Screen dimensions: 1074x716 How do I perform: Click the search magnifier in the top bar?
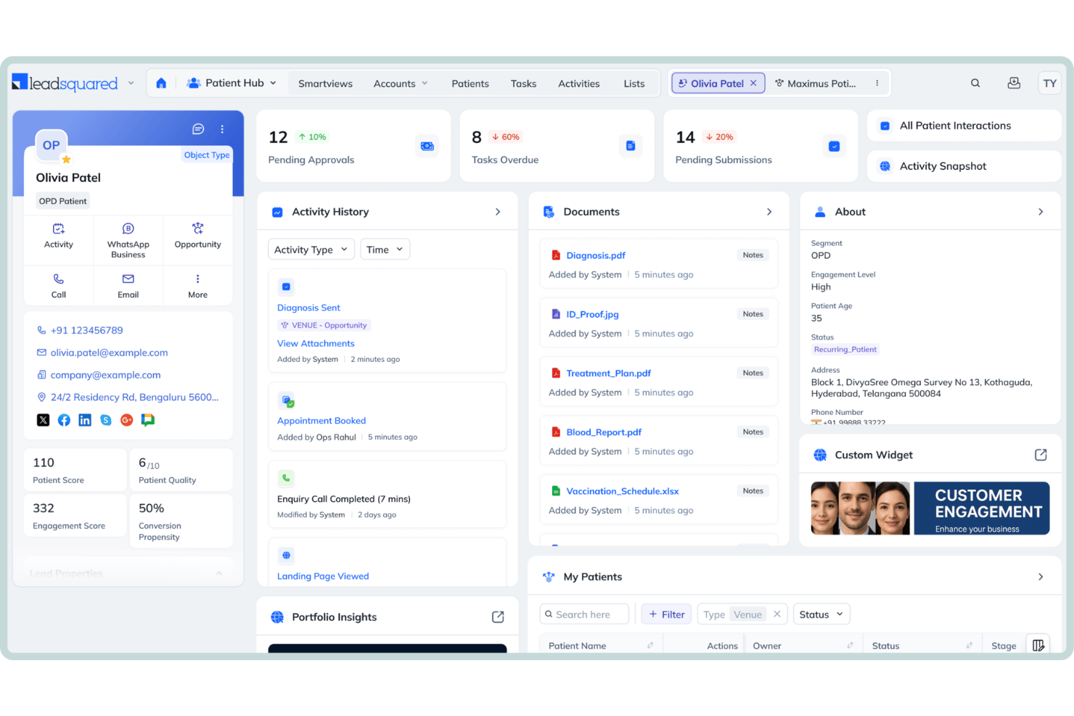point(975,83)
